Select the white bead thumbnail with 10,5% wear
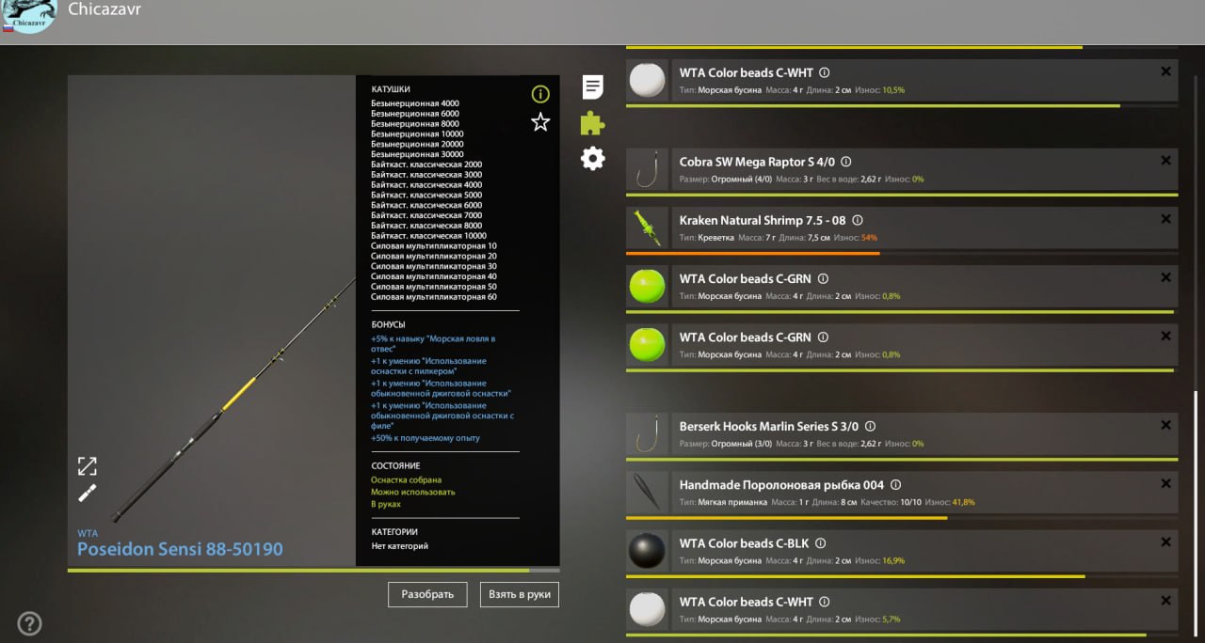This screenshot has width=1205, height=643. coord(647,80)
